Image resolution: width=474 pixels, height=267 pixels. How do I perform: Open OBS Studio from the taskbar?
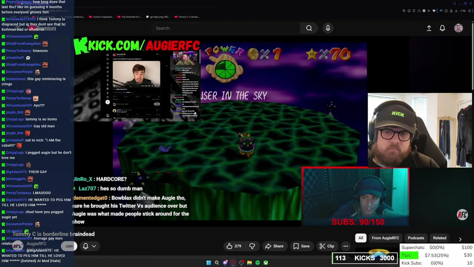point(241,263)
